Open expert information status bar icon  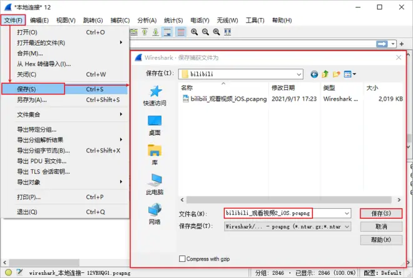click(x=9, y=272)
